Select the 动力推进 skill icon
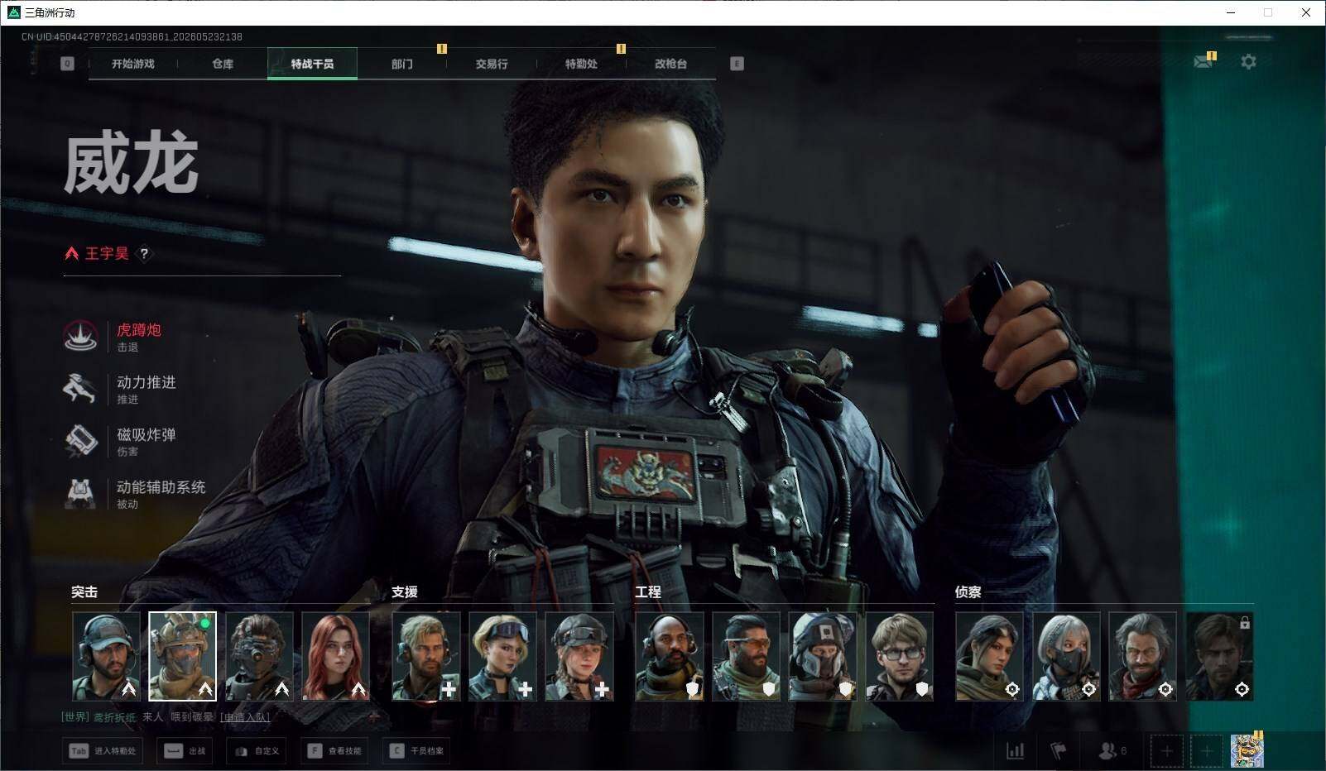1326x771 pixels. 80,388
